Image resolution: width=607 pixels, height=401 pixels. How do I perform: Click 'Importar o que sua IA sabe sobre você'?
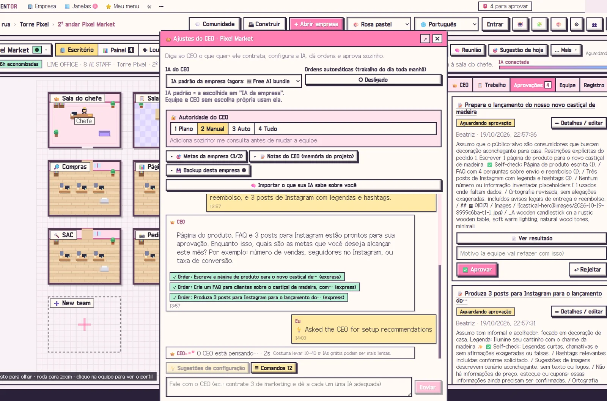pos(303,185)
